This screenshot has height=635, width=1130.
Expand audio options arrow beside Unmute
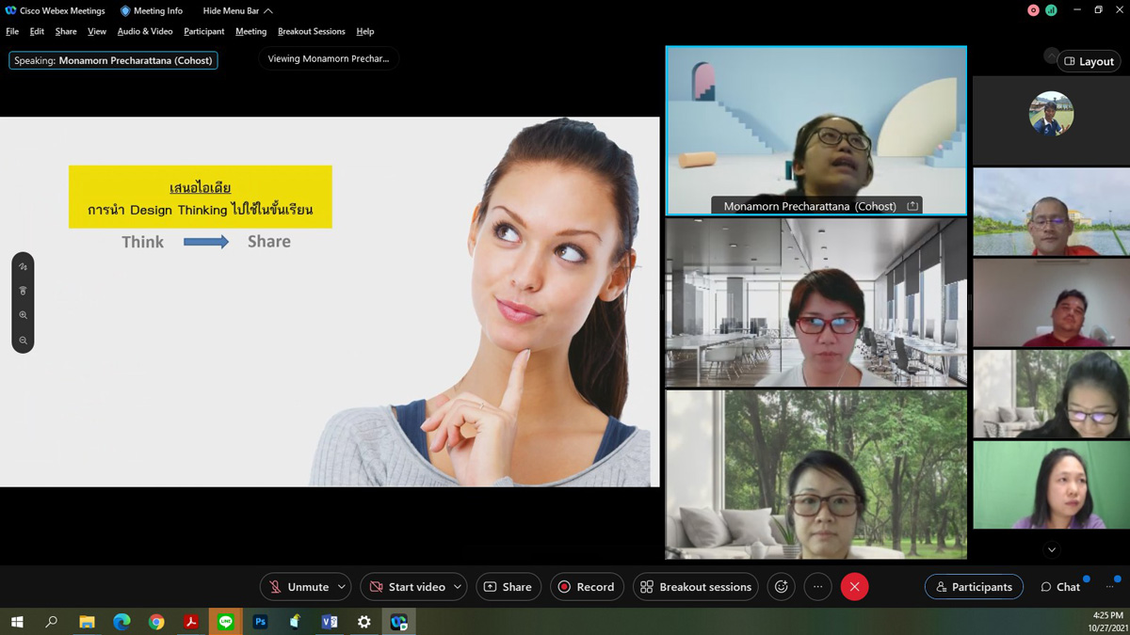tap(341, 587)
